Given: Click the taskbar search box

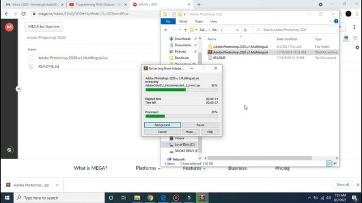Looking at the screenshot, I should pyautogui.click(x=59, y=198).
